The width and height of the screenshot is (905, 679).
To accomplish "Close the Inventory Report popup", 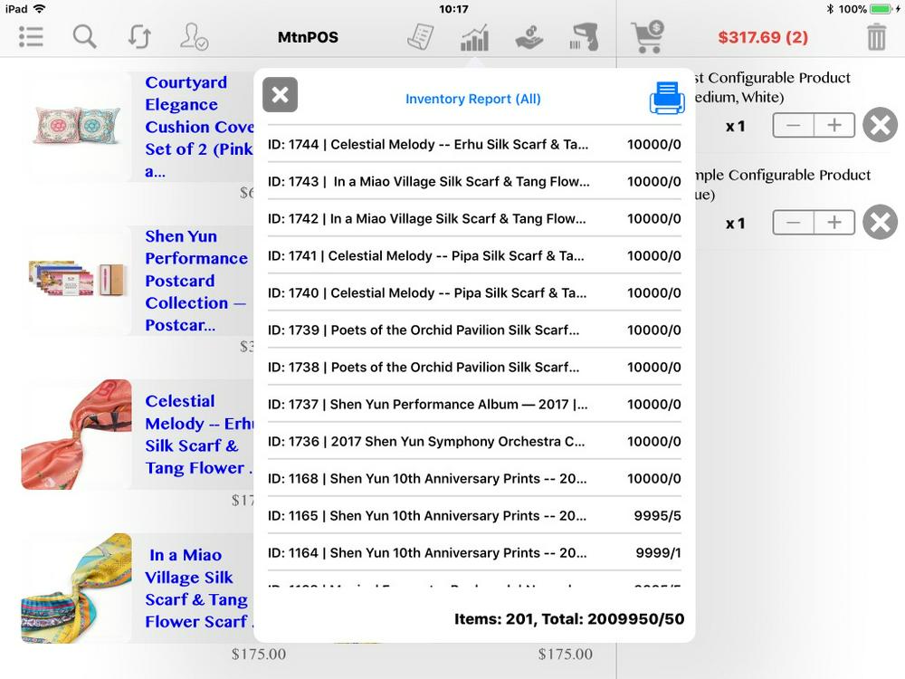I will [x=280, y=95].
